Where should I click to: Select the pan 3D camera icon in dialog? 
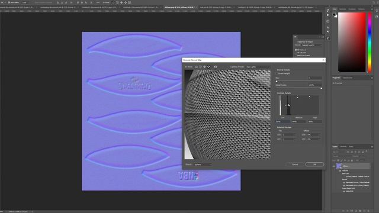204,67
